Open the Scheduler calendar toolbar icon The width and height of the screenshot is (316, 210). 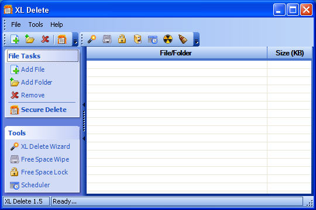coord(153,40)
